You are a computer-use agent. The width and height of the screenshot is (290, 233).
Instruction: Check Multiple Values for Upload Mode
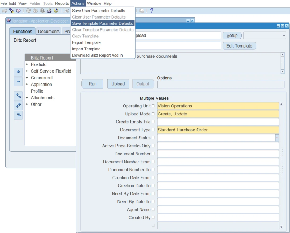click(x=153, y=114)
